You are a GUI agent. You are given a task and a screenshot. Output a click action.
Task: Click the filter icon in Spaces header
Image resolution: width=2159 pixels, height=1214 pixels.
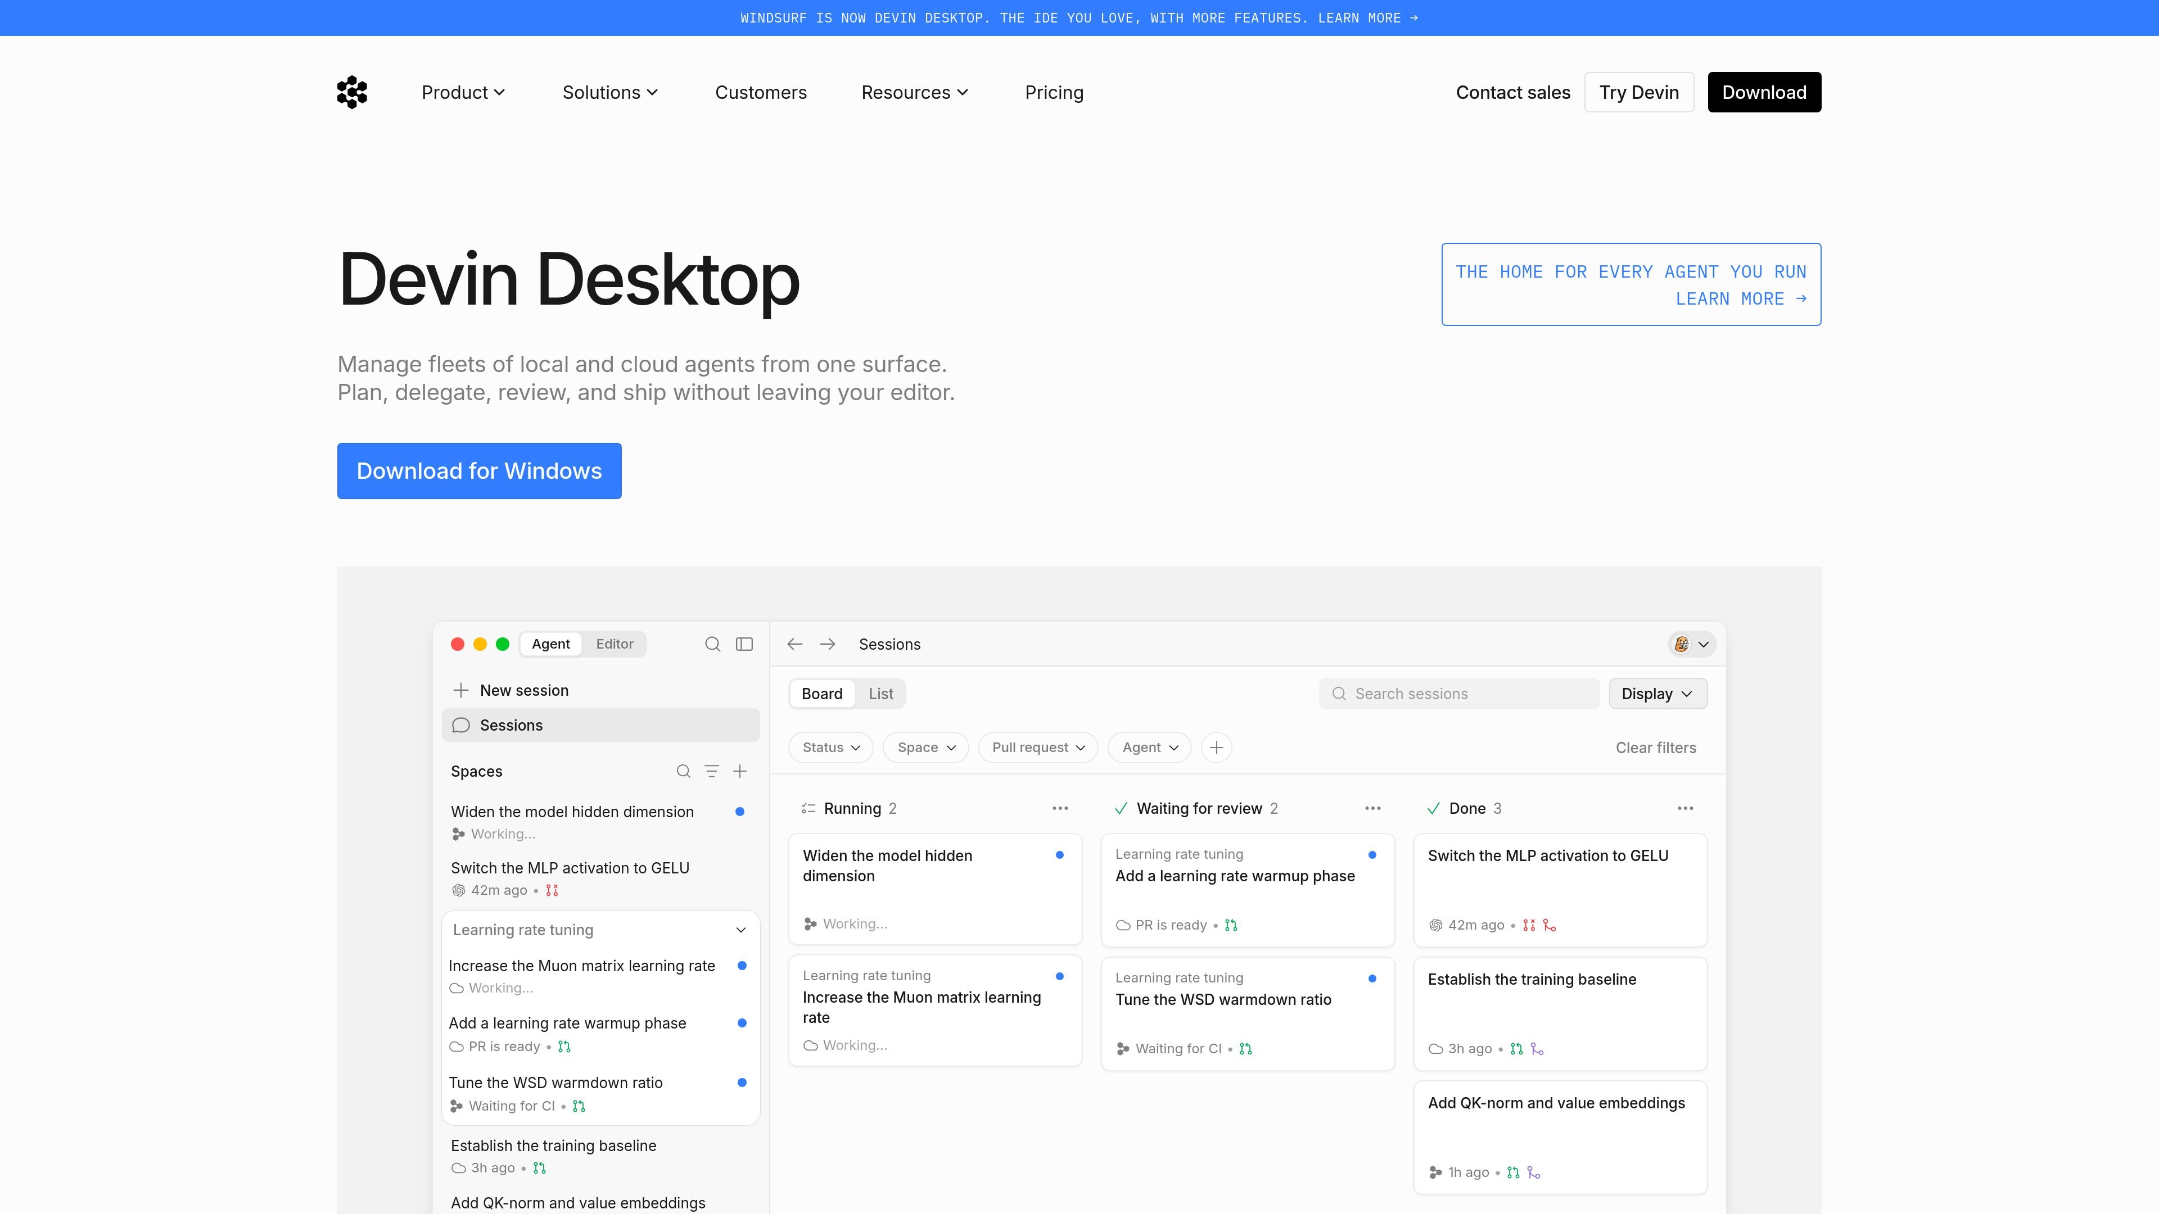[x=712, y=772]
